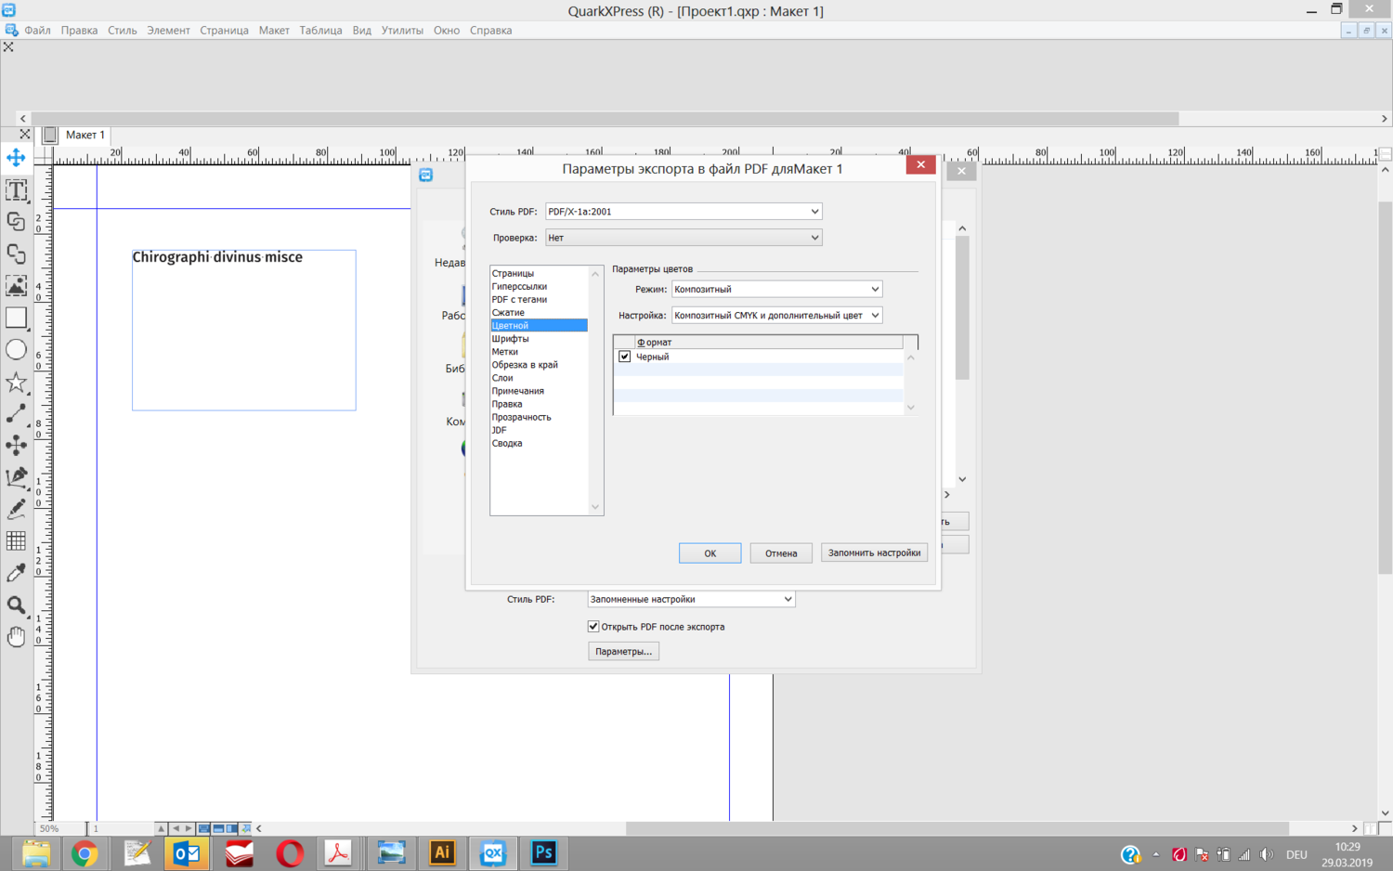1393x871 pixels.
Task: Choose the Starburst tool
Action: tap(16, 383)
